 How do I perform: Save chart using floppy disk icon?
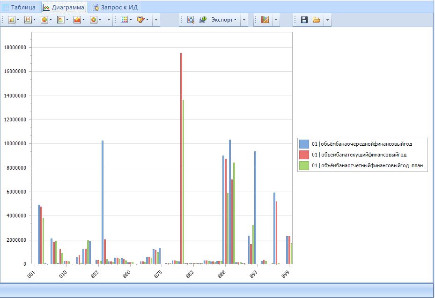tap(304, 20)
